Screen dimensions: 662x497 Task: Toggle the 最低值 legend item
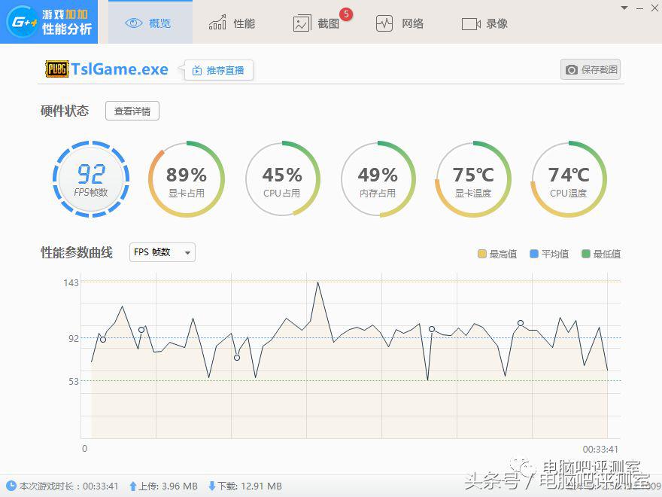tap(600, 253)
